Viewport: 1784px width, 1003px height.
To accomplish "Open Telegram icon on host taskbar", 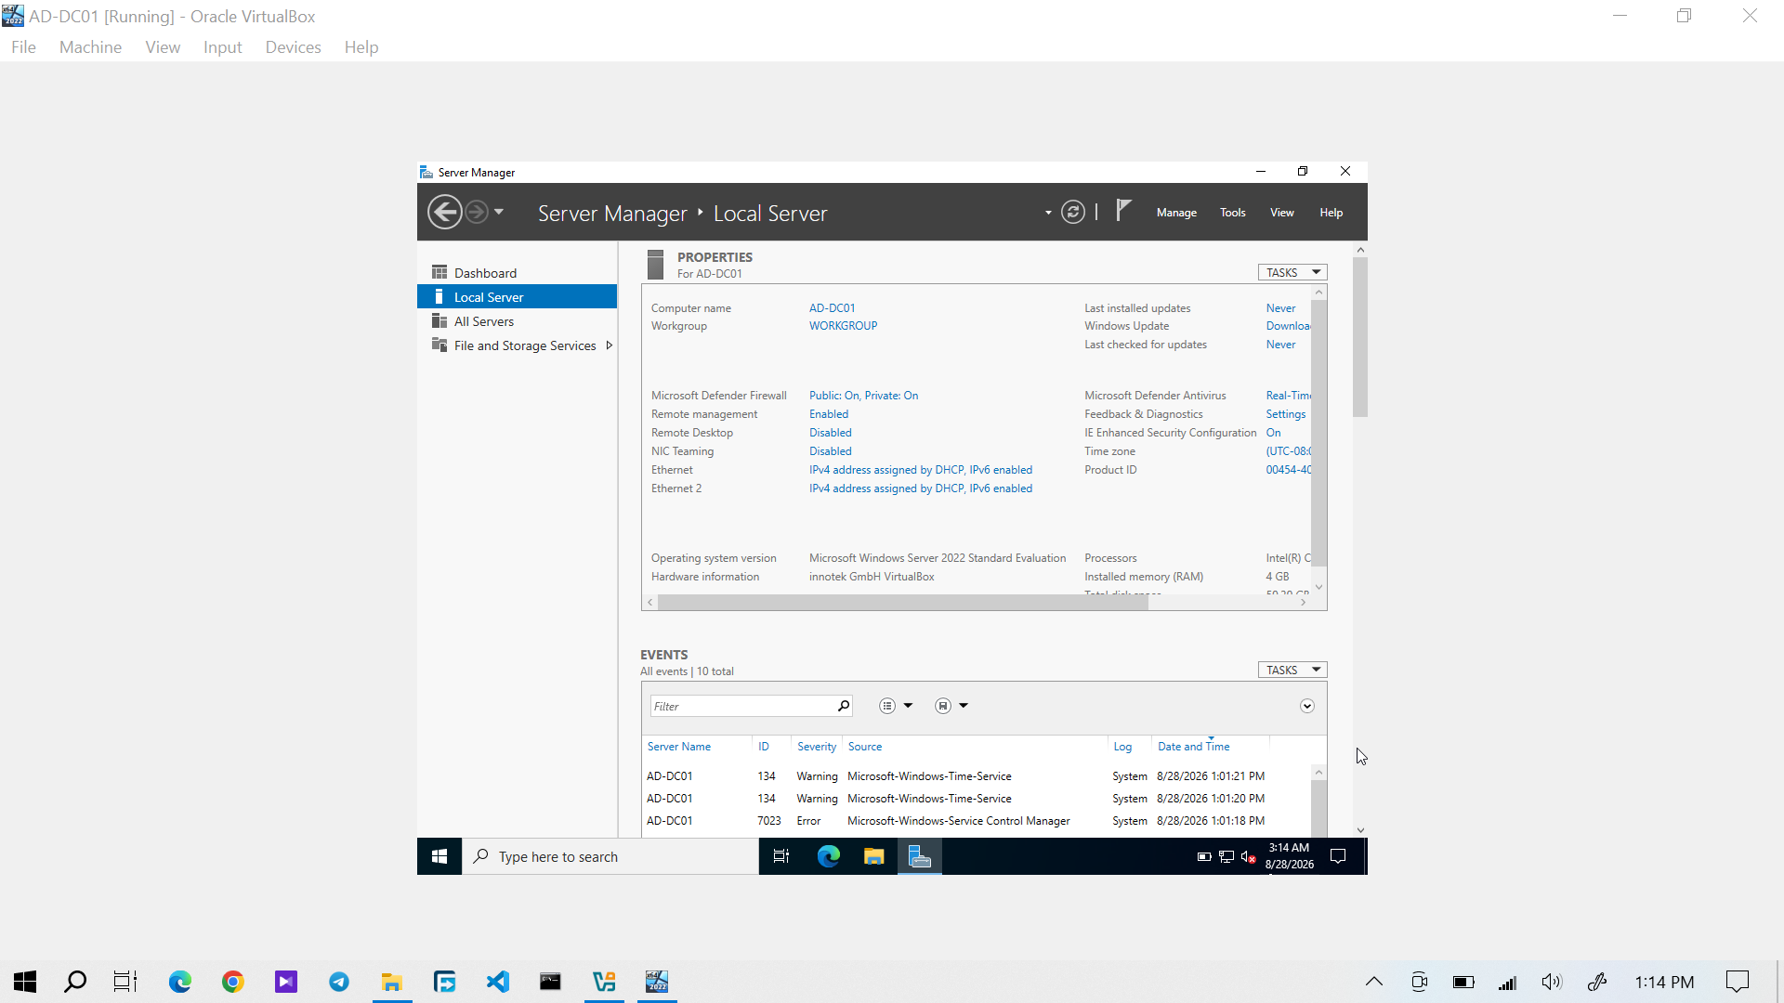I will [339, 982].
